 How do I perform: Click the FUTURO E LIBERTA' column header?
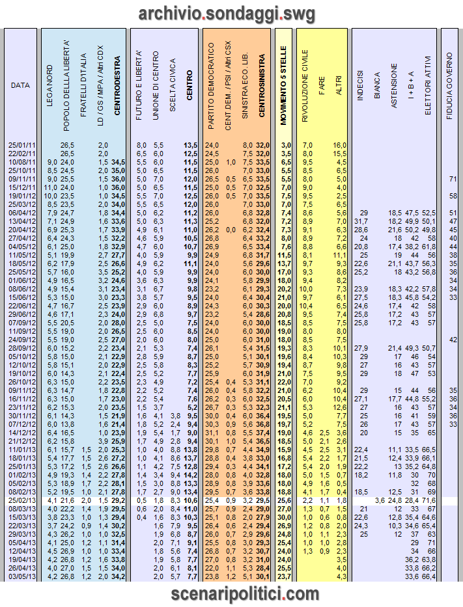click(x=139, y=85)
